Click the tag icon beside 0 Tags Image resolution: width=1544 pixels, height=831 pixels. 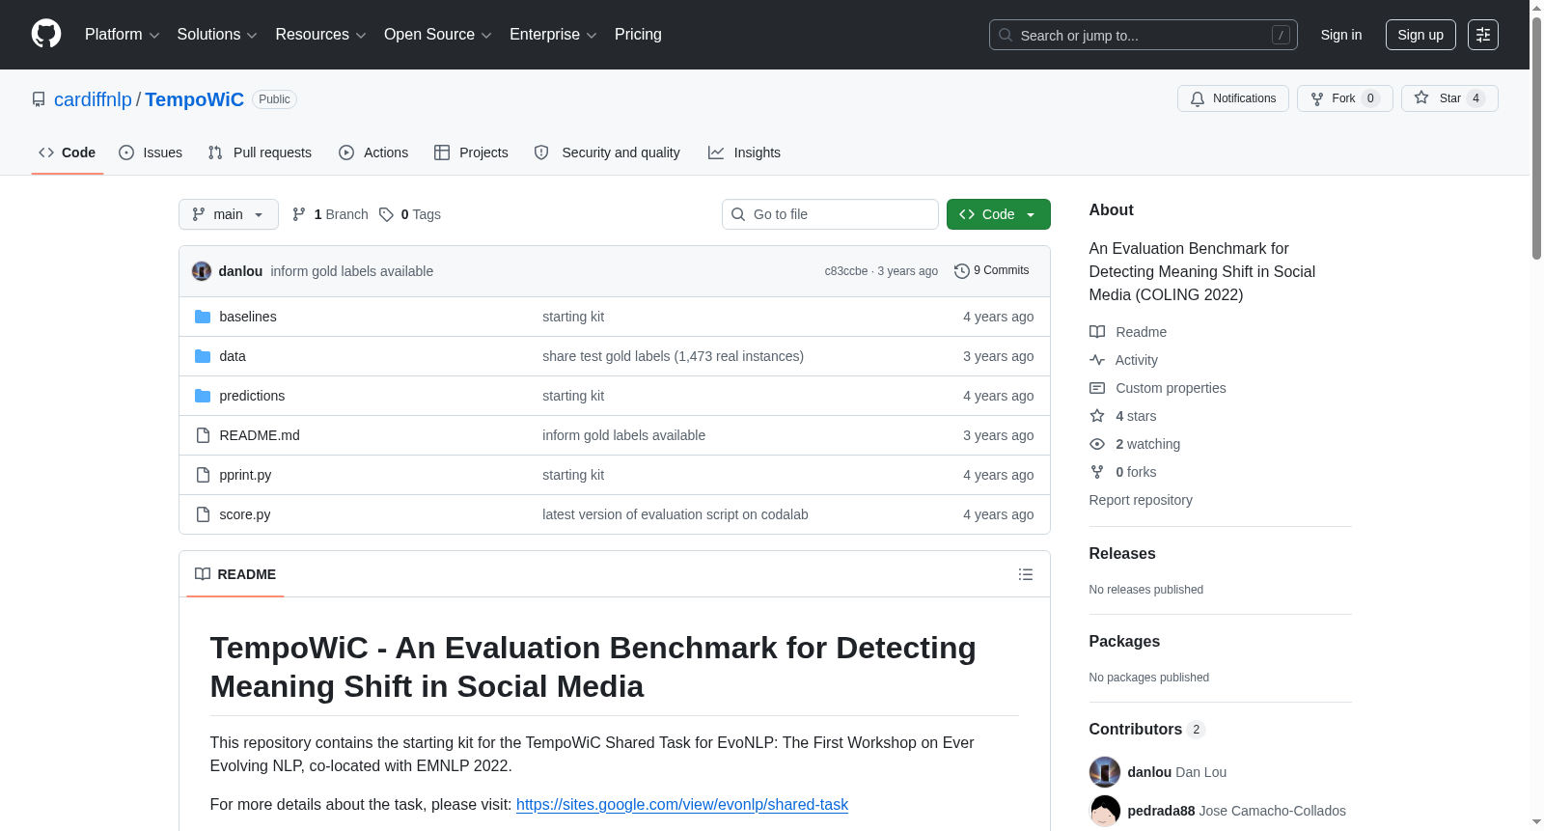point(386,214)
